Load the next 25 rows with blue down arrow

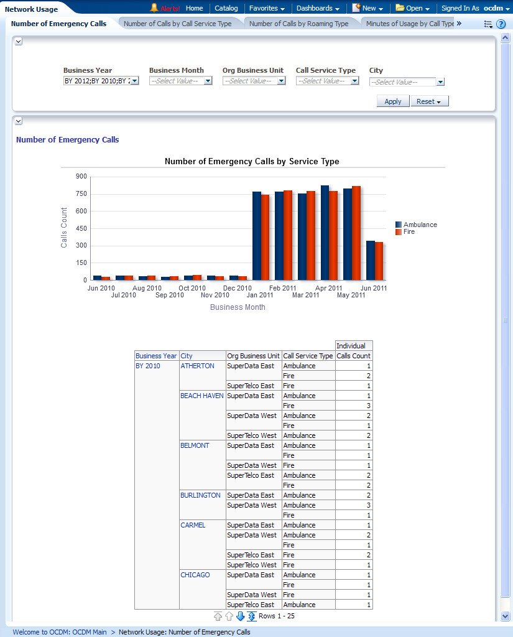click(x=239, y=616)
